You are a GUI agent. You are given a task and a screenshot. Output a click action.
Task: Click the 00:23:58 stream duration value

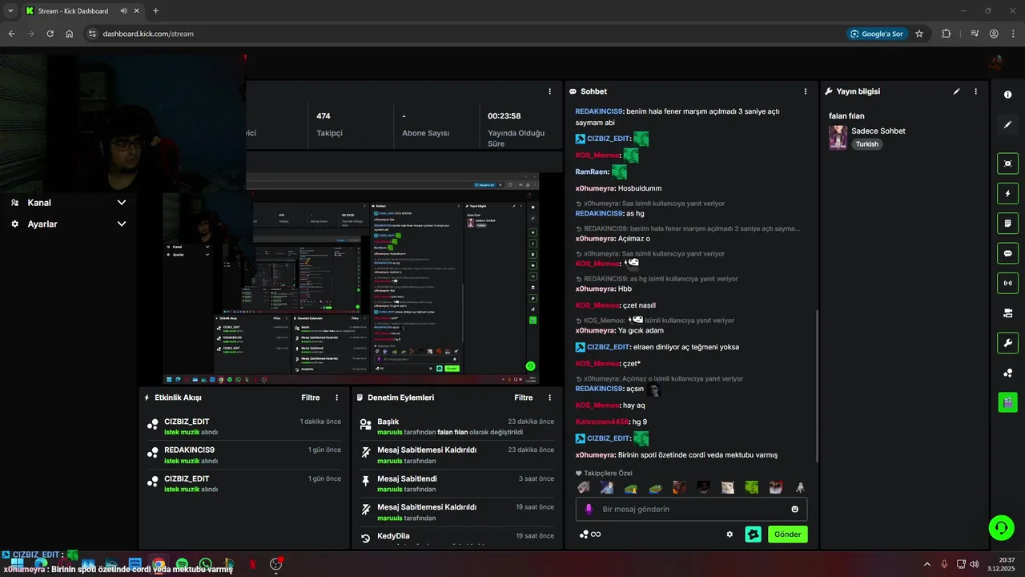(x=504, y=115)
